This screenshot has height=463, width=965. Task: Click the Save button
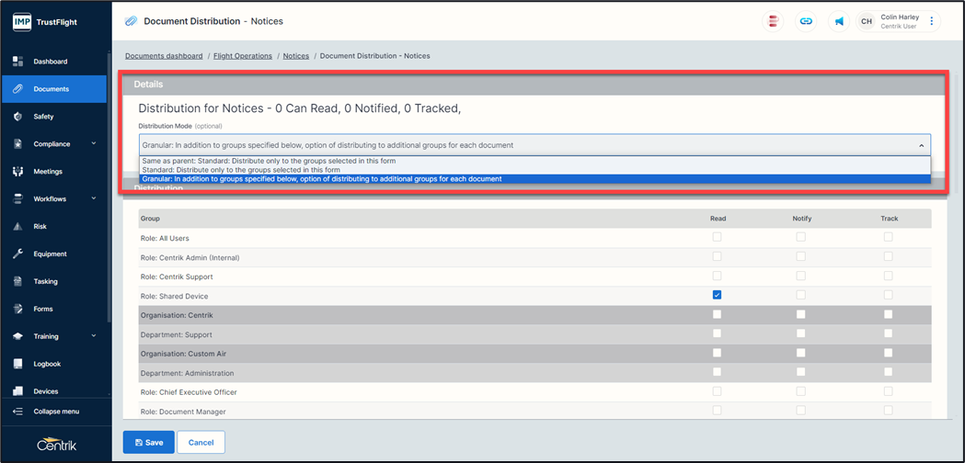(x=149, y=442)
